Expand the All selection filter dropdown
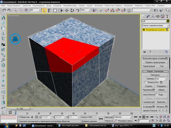 [x=39, y=10]
